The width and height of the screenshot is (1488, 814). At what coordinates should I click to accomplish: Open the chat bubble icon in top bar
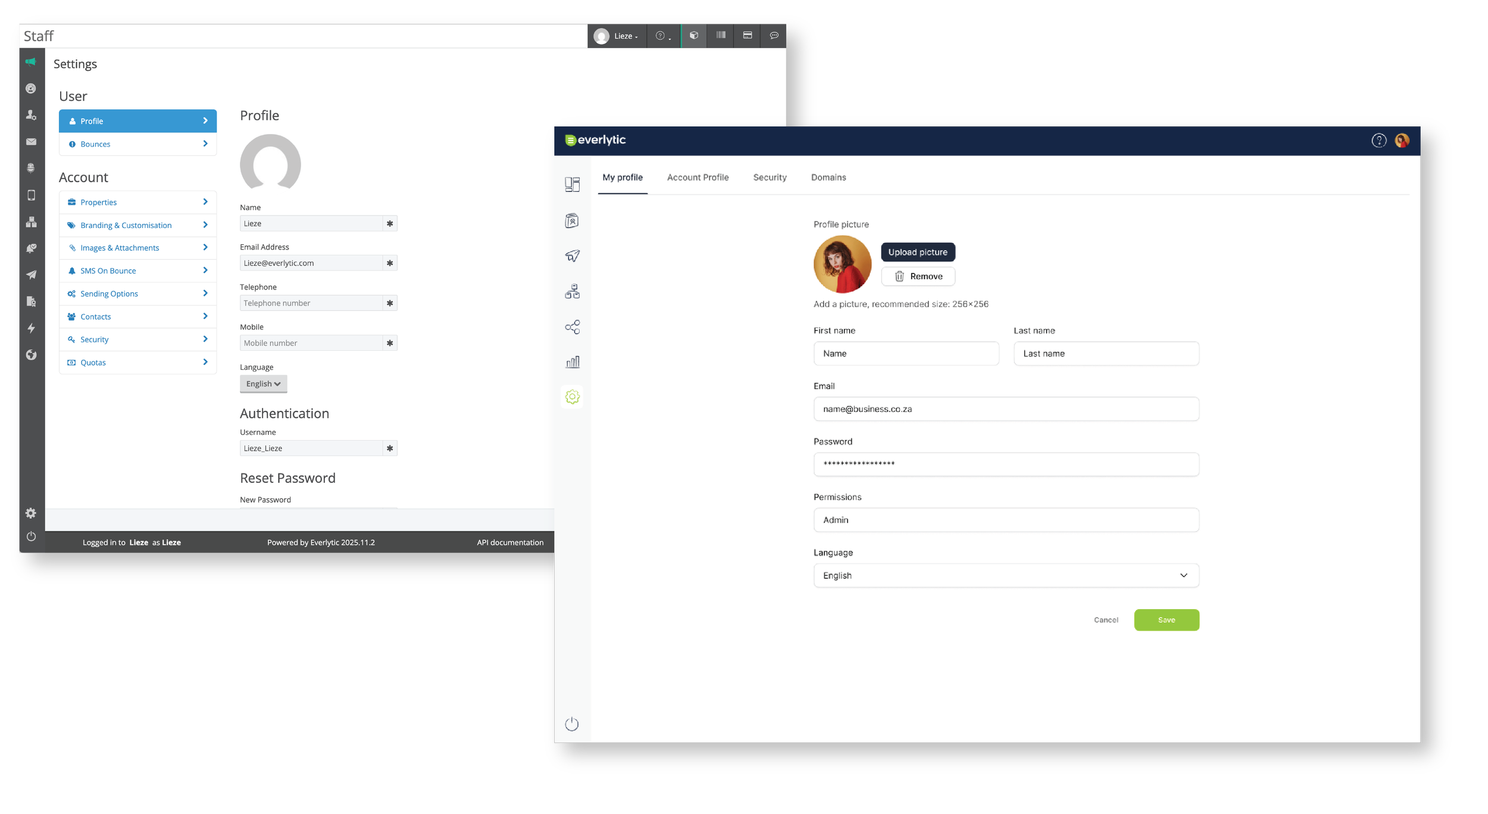point(774,36)
